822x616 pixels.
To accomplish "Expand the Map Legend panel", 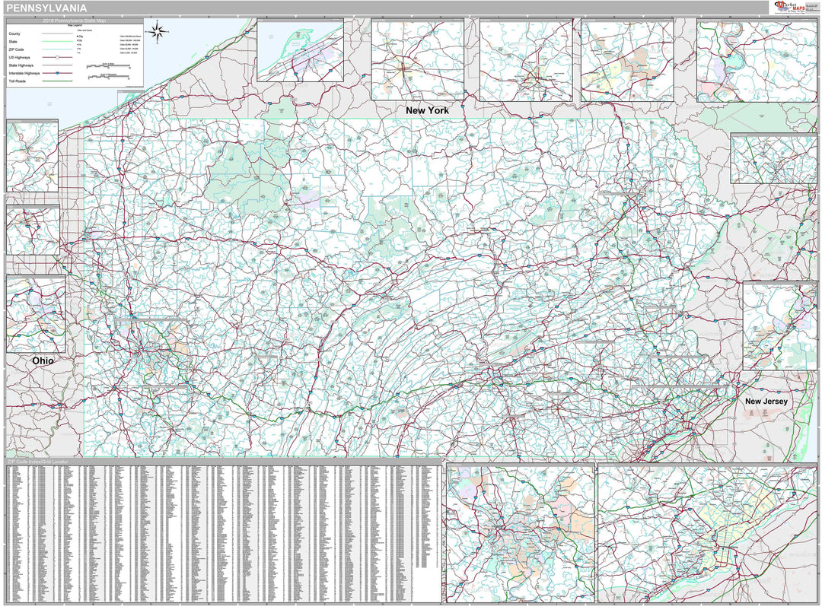I will (x=75, y=25).
